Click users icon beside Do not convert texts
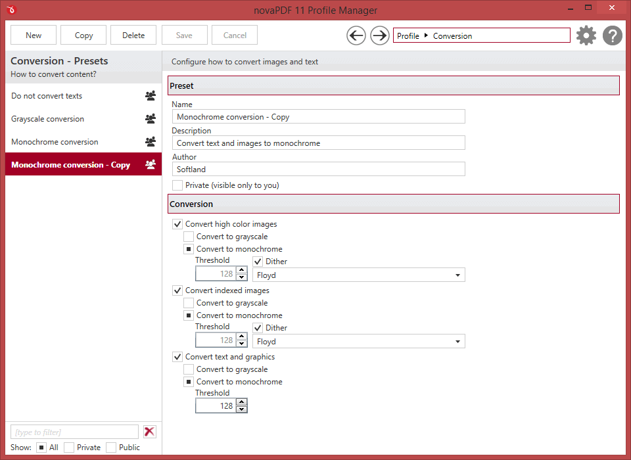Screen dimensions: 631x460 coord(151,96)
